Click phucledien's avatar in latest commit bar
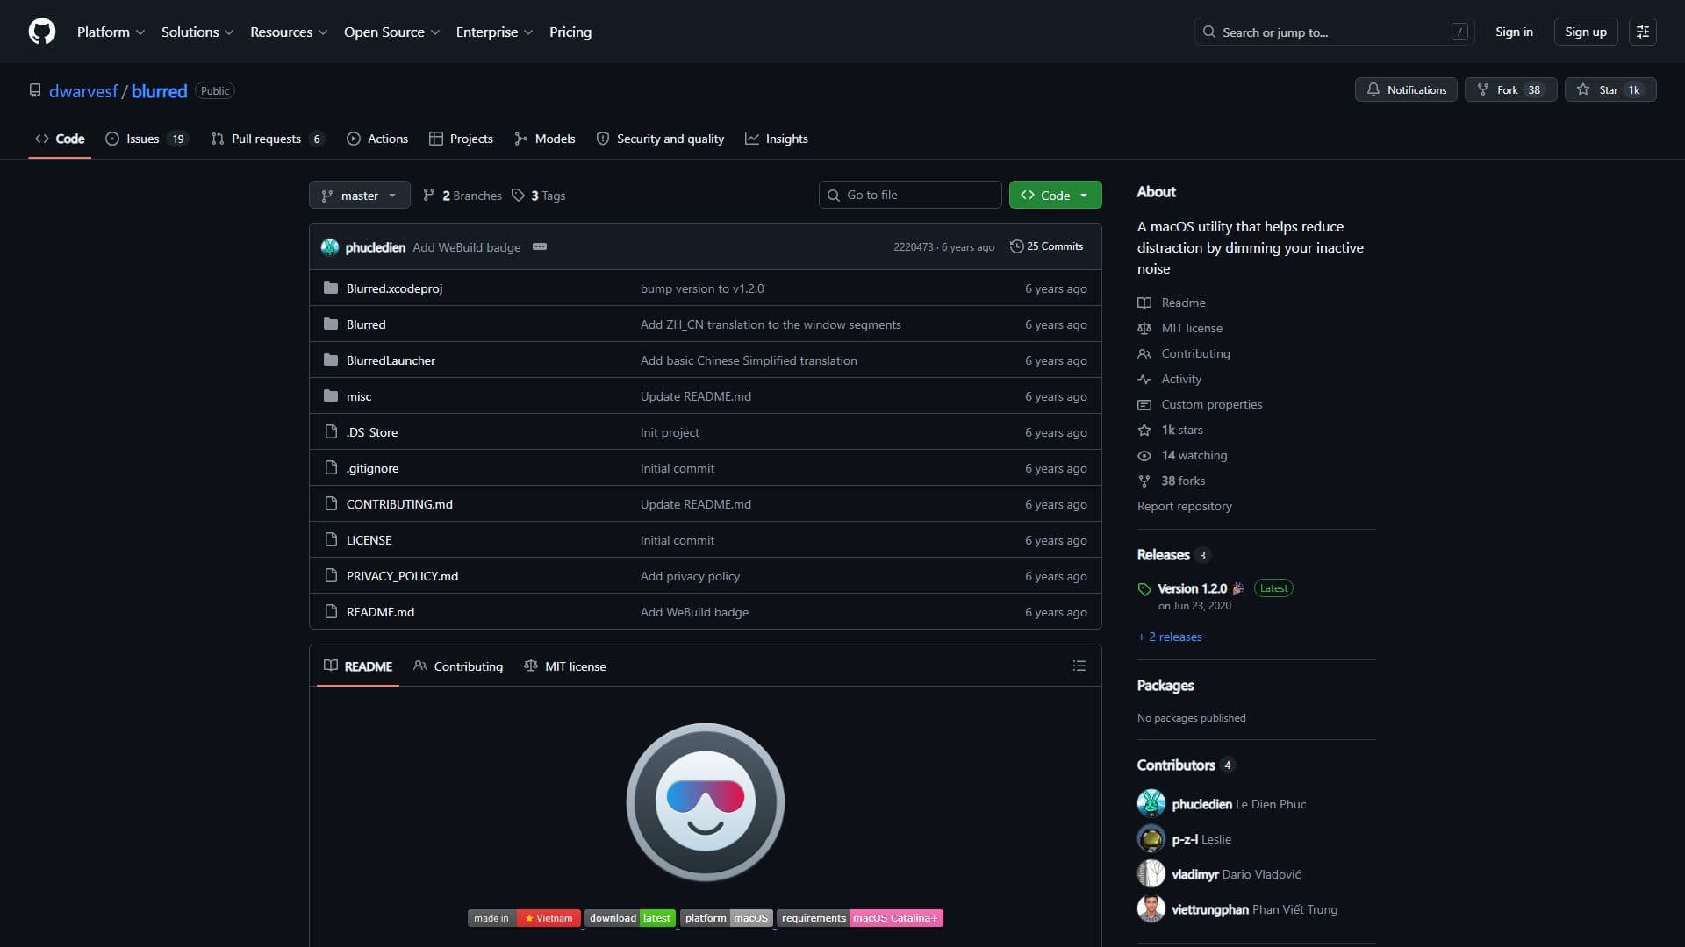Viewport: 1685px width, 947px height. pyautogui.click(x=330, y=247)
